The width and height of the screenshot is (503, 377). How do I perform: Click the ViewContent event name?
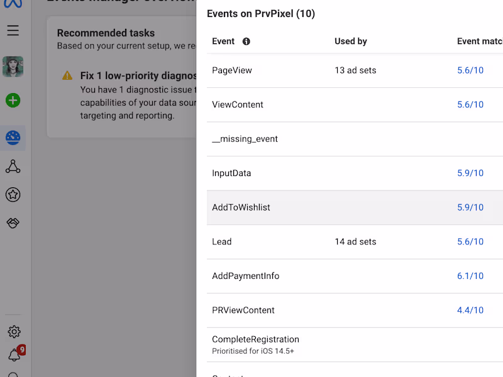[x=238, y=105]
